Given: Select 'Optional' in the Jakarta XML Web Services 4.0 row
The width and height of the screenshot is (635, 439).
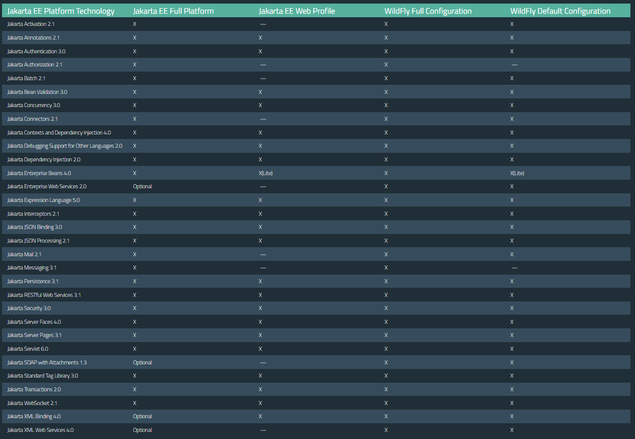Looking at the screenshot, I should [142, 430].
